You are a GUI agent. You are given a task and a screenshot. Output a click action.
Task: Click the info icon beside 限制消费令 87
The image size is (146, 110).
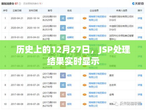click(x=20, y=4)
